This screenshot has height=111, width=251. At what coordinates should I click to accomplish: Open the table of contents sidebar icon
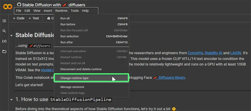[4, 21]
